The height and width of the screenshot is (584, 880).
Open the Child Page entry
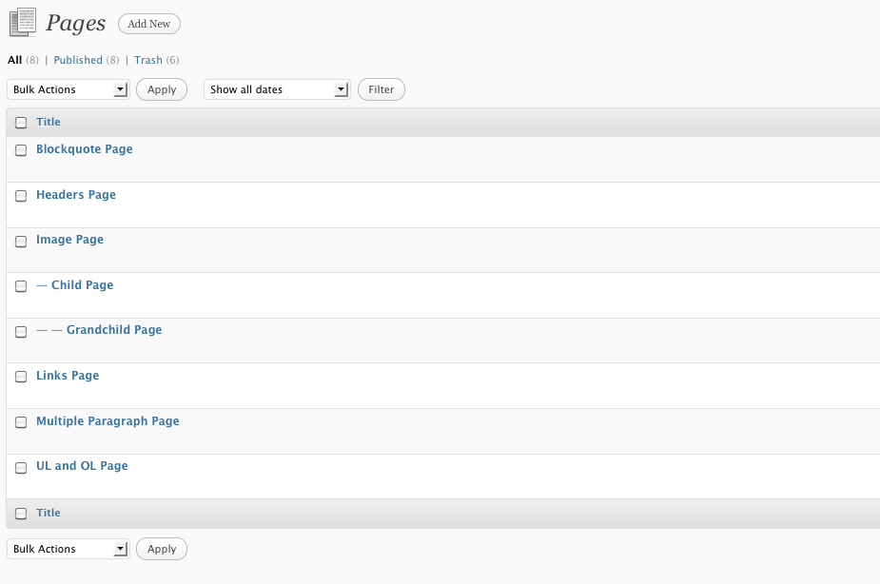[82, 285]
